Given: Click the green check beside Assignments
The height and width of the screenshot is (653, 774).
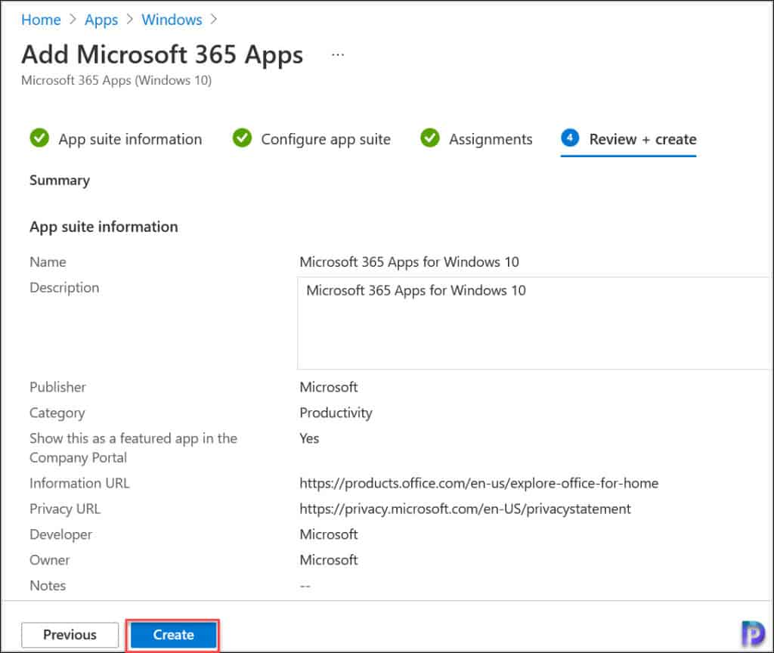Looking at the screenshot, I should pos(430,138).
